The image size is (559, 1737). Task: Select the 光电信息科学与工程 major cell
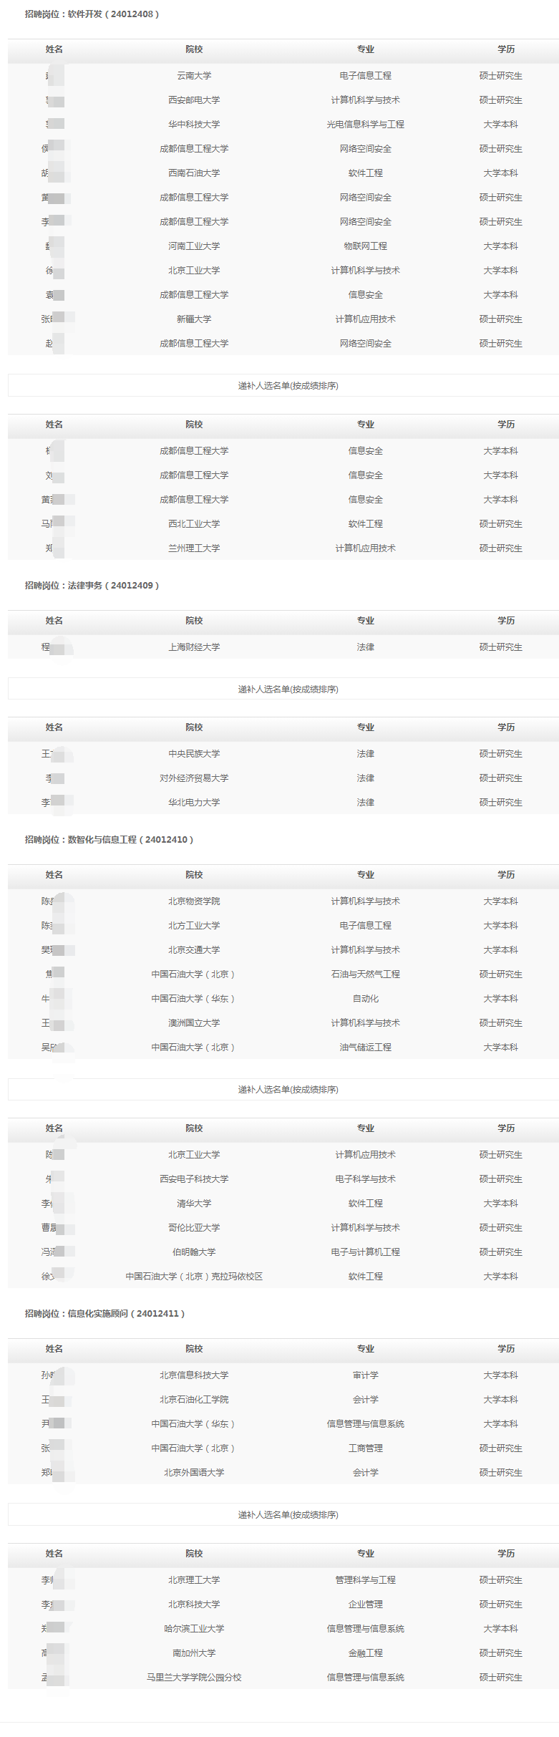[365, 125]
